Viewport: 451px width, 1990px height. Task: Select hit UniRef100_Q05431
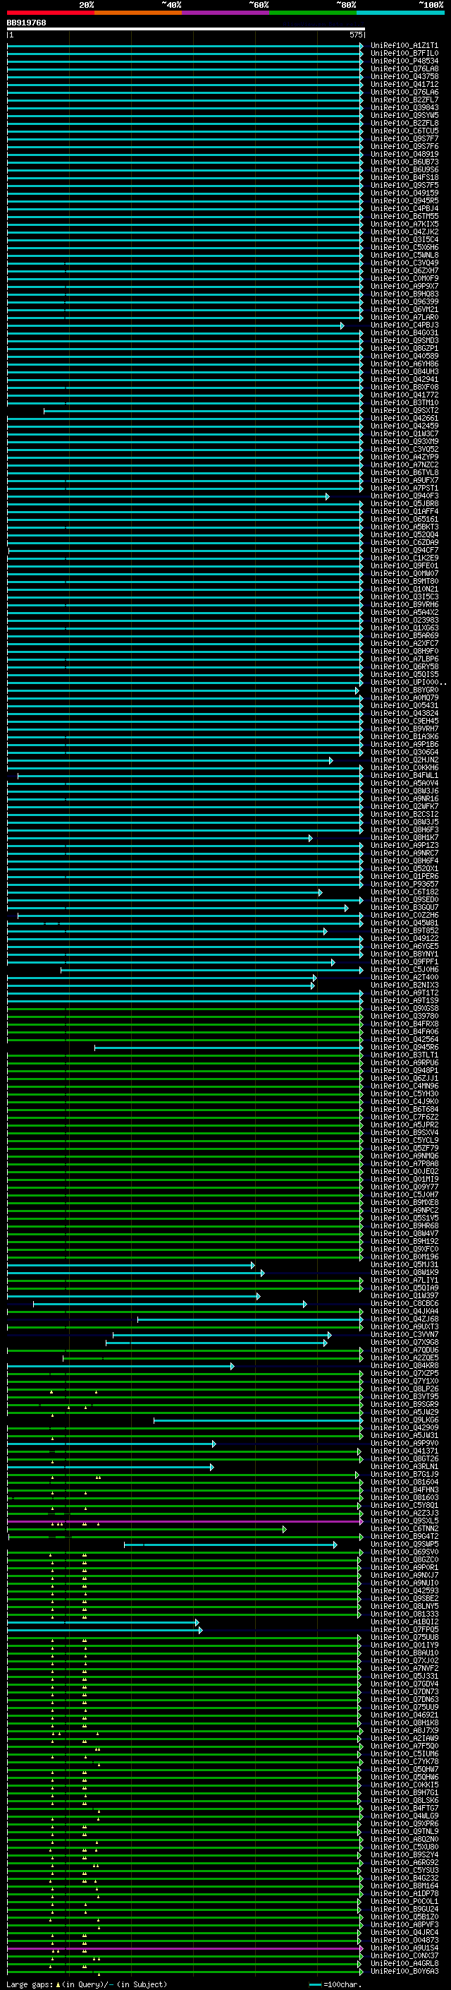click(404, 705)
